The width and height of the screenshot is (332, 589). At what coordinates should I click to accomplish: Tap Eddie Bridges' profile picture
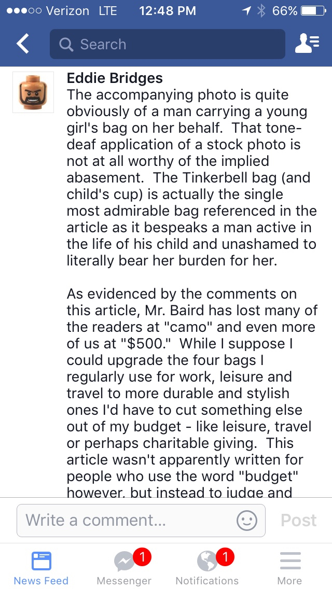coord(33,92)
